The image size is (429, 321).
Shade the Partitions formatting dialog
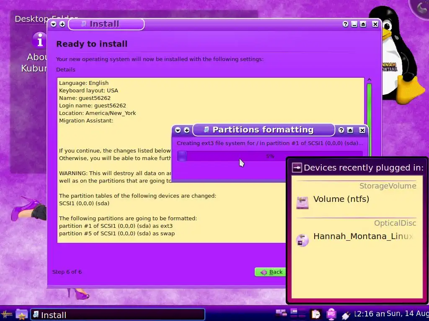coord(350,130)
